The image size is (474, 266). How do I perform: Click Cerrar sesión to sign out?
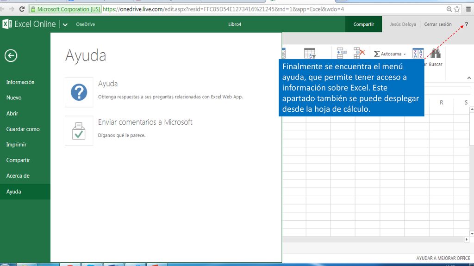coord(438,24)
